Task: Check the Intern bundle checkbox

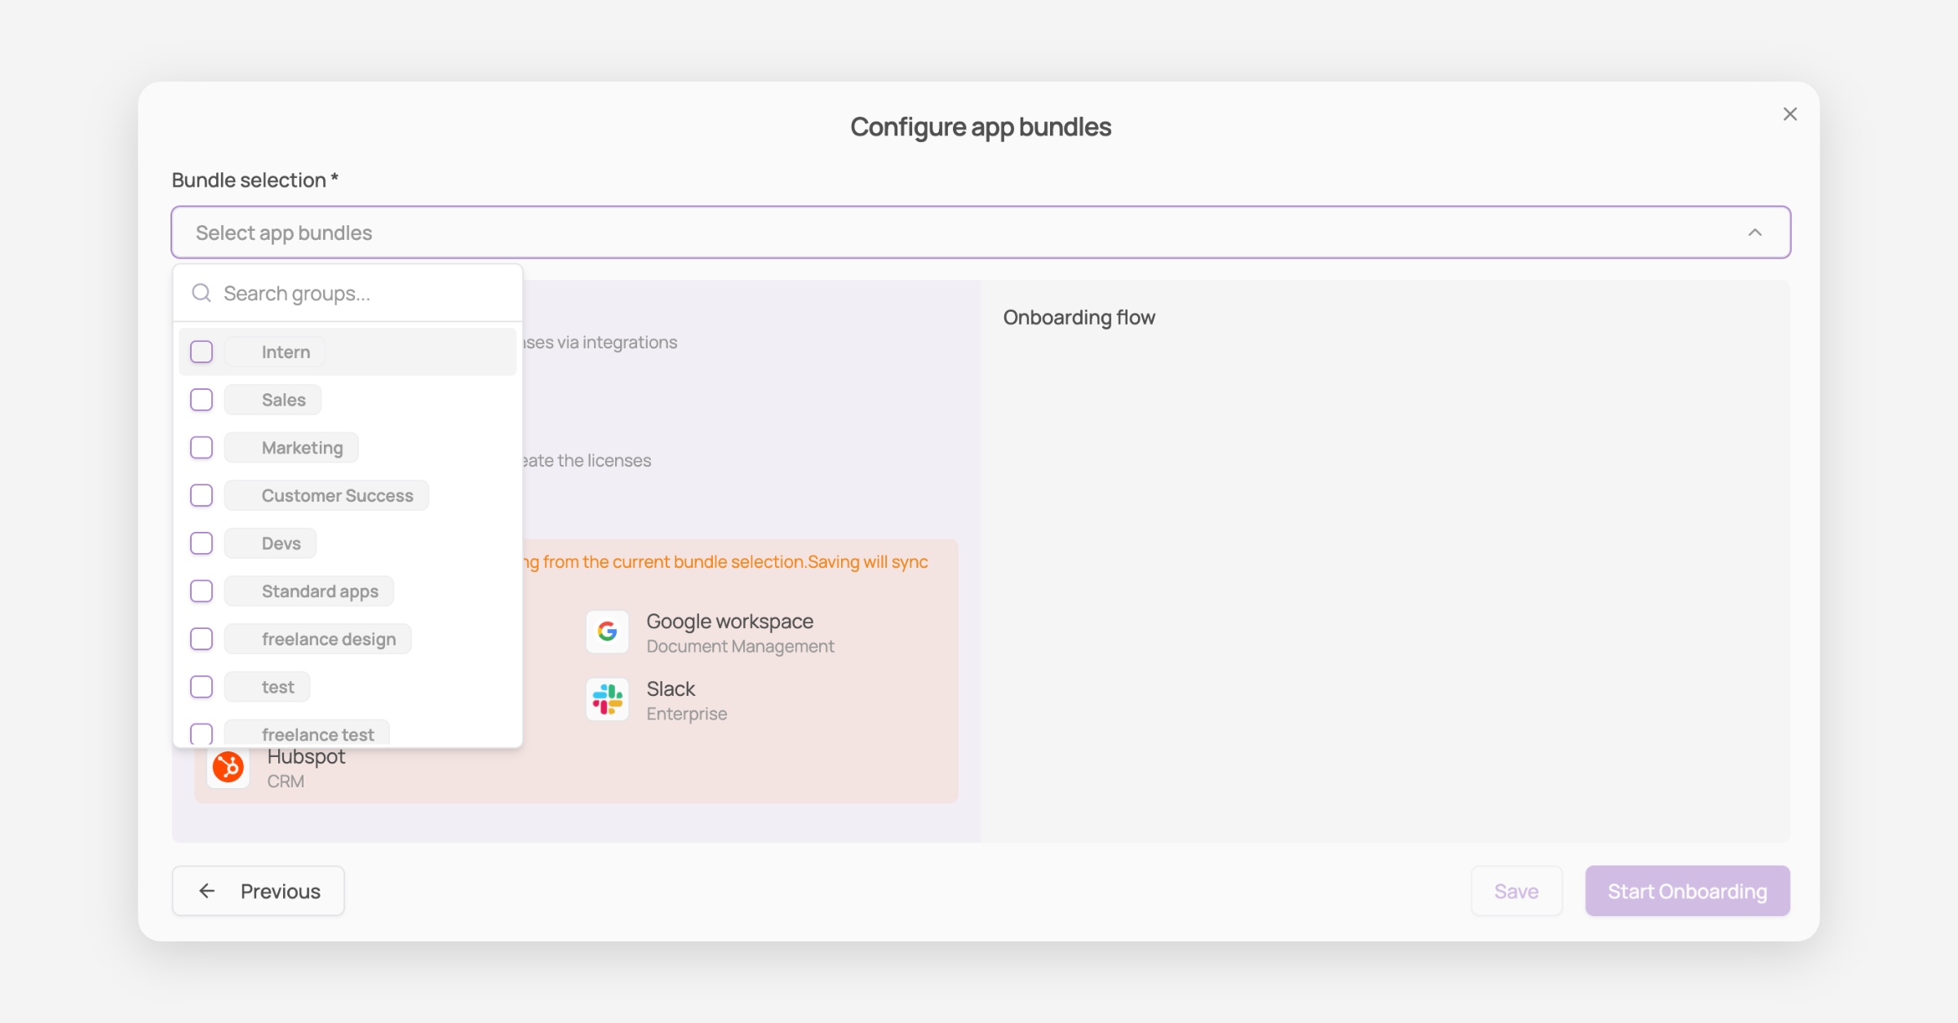Action: pos(202,352)
